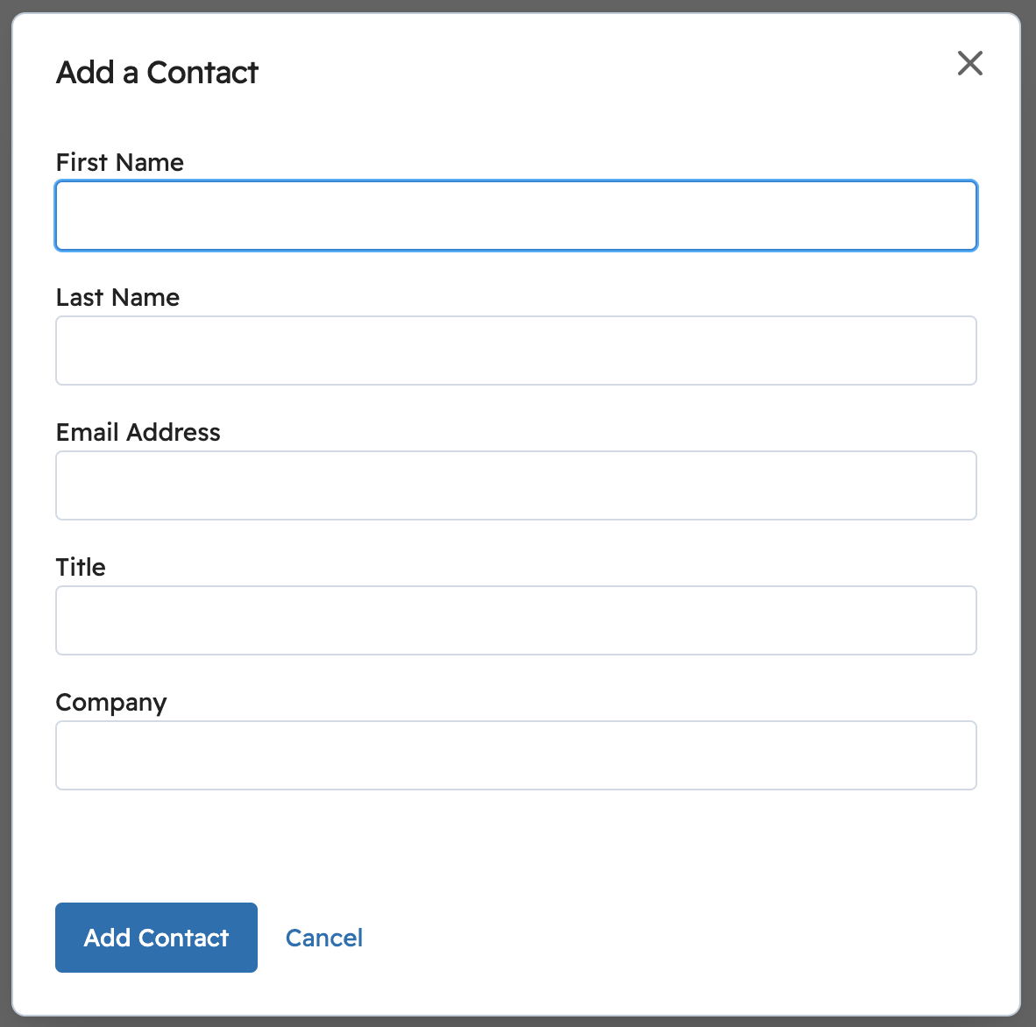Select the bottom-most input field for Company

(x=515, y=755)
